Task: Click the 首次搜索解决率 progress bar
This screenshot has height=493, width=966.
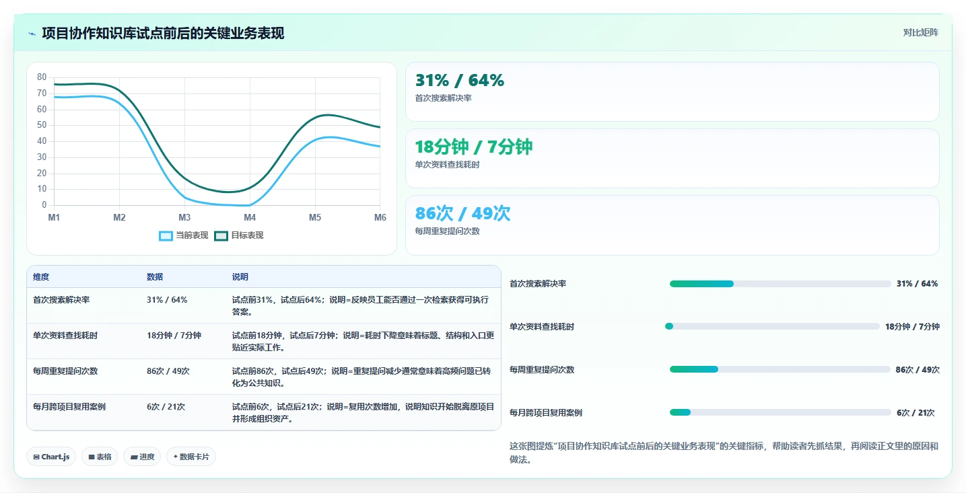Action: click(x=780, y=284)
